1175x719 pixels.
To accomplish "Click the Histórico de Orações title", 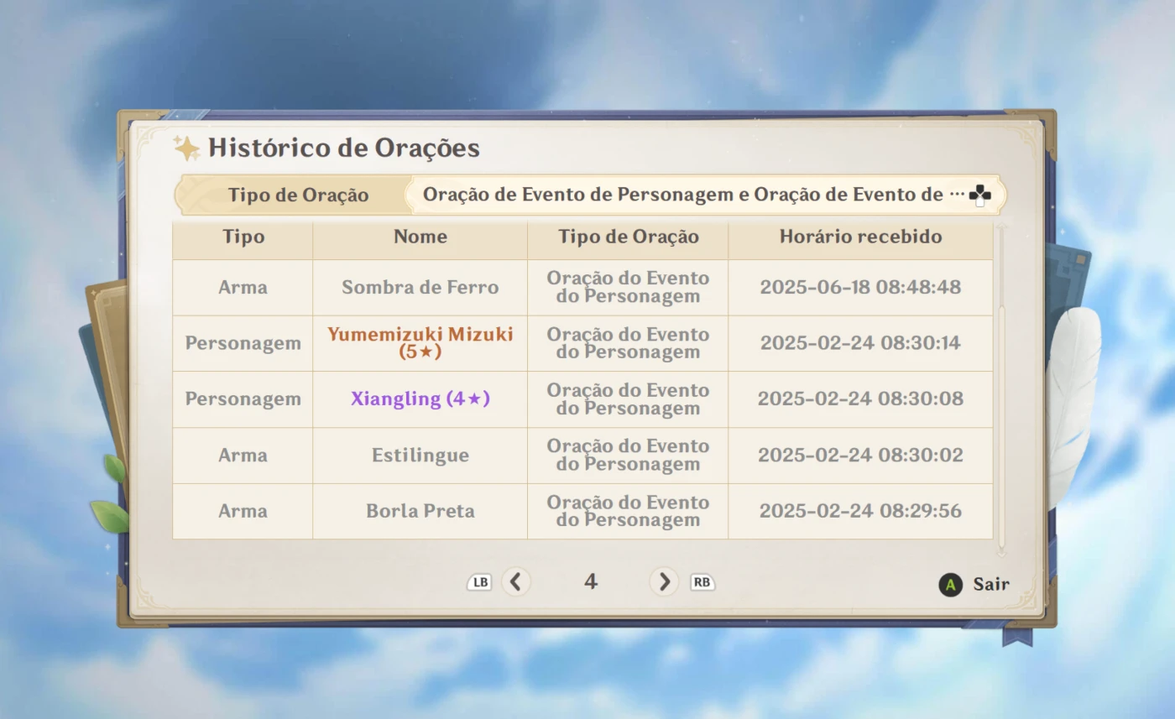I will tap(344, 148).
